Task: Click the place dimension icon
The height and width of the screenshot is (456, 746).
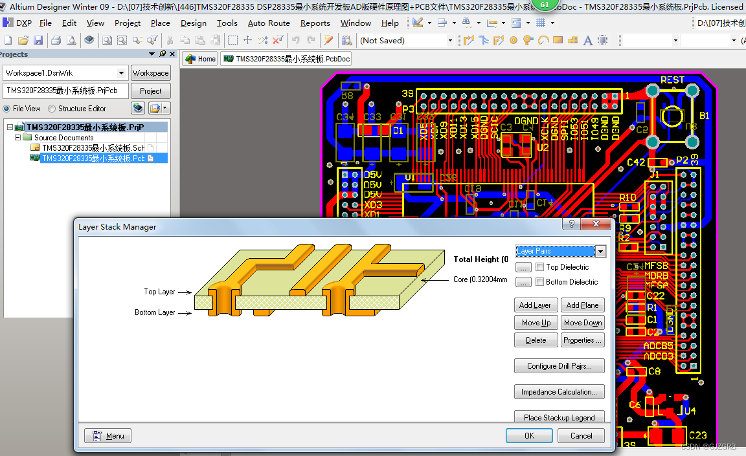Action: [x=492, y=23]
